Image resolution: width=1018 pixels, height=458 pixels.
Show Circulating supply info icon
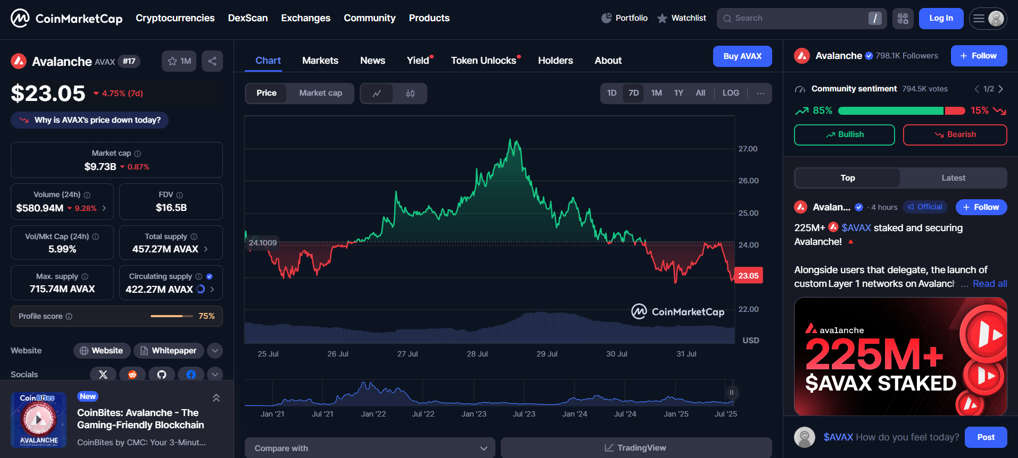(x=199, y=276)
